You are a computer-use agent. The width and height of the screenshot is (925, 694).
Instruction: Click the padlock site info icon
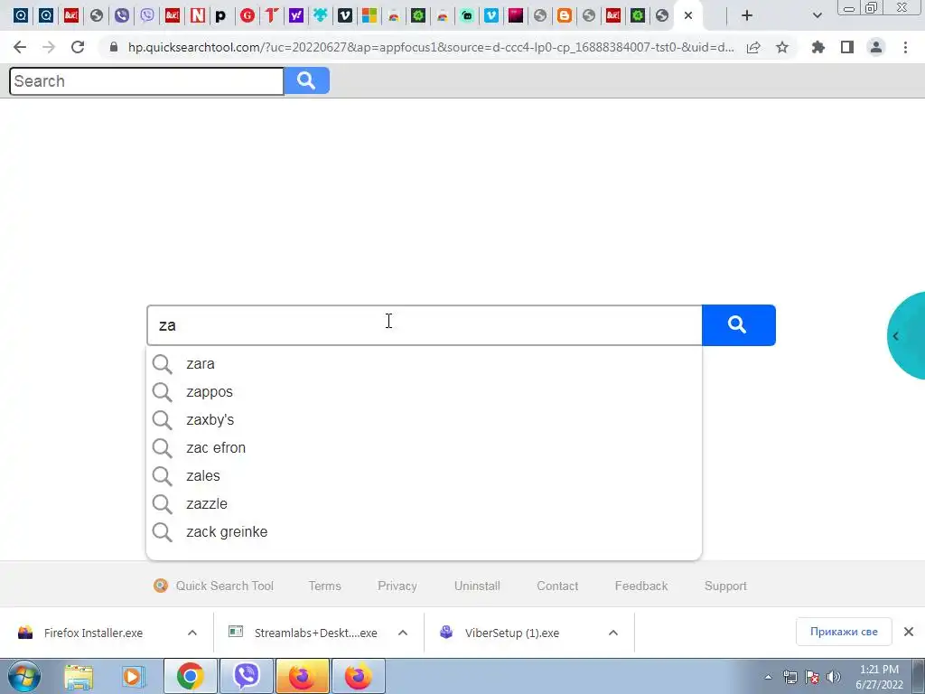(x=114, y=47)
